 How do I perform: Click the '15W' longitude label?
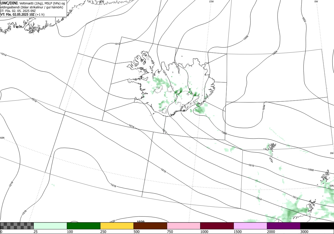[x=211, y=2]
